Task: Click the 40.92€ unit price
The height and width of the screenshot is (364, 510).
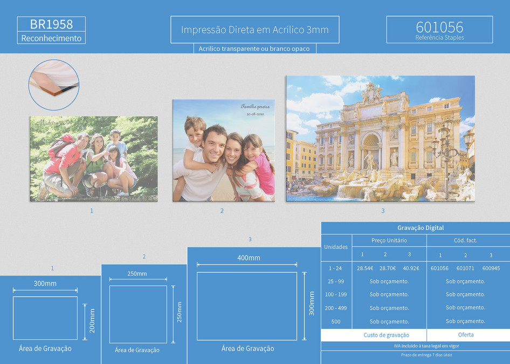Action: click(410, 268)
